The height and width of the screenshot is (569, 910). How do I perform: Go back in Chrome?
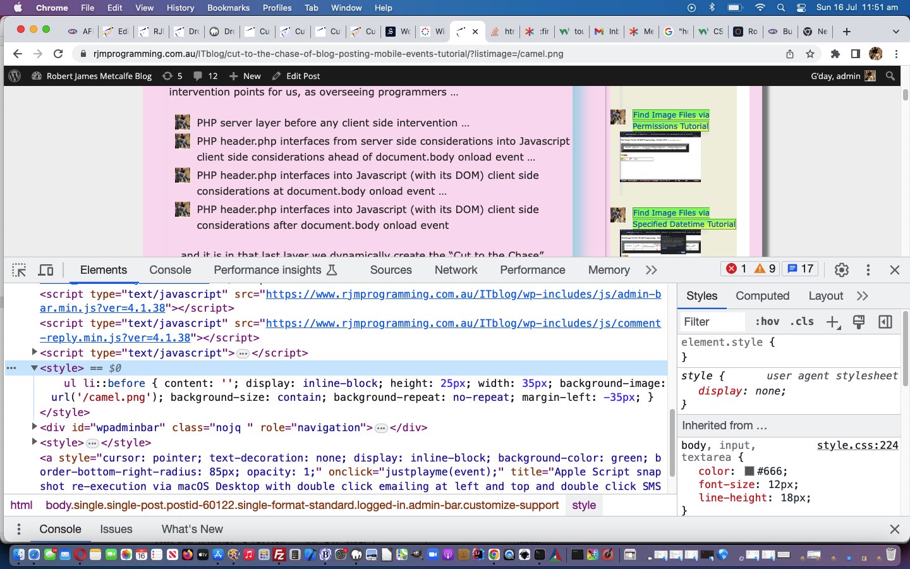(18, 54)
